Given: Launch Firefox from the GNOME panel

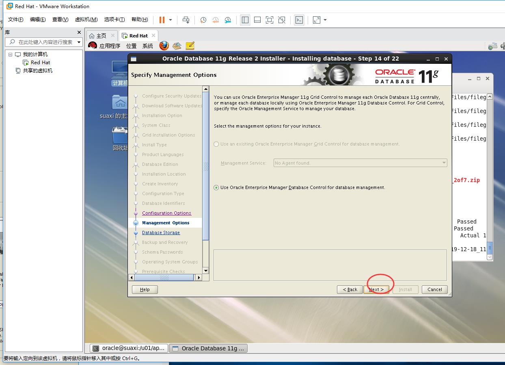Looking at the screenshot, I should click(164, 46).
